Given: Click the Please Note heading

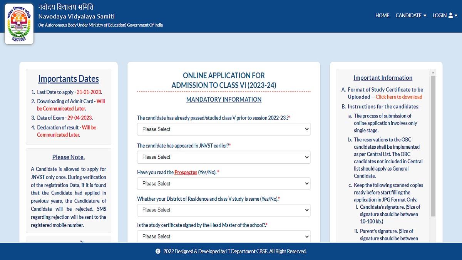Looking at the screenshot, I should click(x=69, y=157).
